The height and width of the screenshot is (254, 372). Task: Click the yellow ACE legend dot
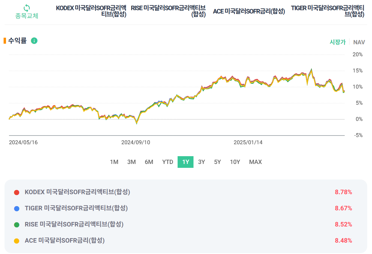point(17,240)
